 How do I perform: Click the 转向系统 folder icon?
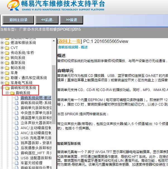[x=7, y=58]
